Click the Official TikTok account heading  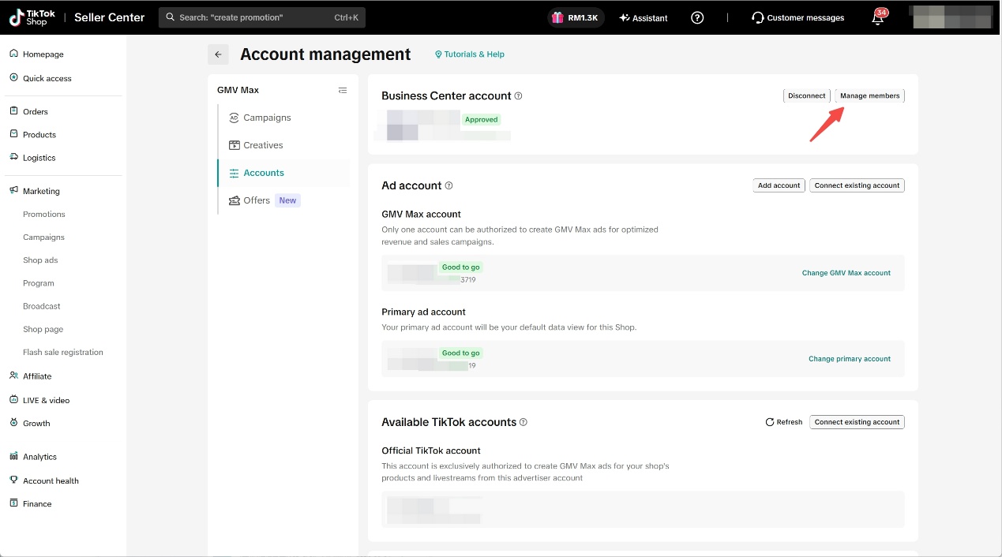[x=431, y=450]
